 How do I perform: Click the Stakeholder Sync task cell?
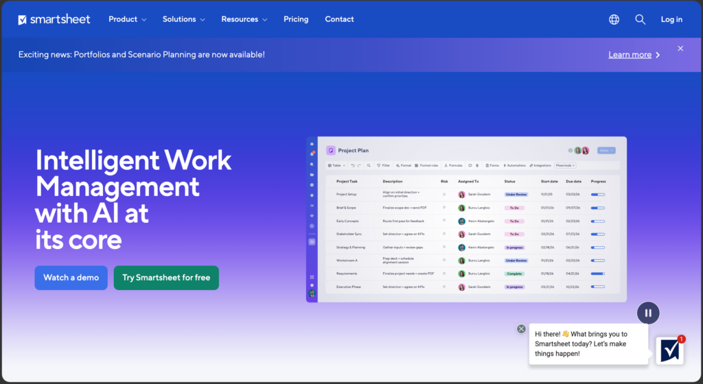[x=349, y=234]
